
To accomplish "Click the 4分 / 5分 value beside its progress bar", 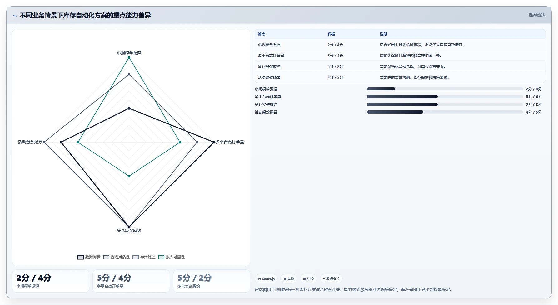I will [x=534, y=112].
